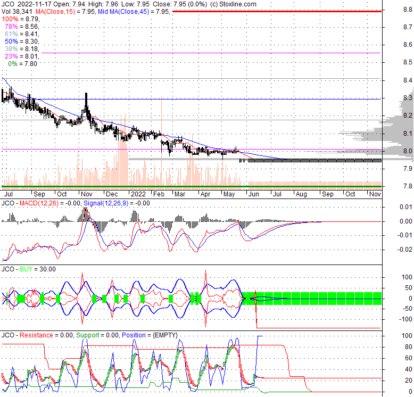
Task: Click the 8.8 price axis label
Action: coord(408,10)
